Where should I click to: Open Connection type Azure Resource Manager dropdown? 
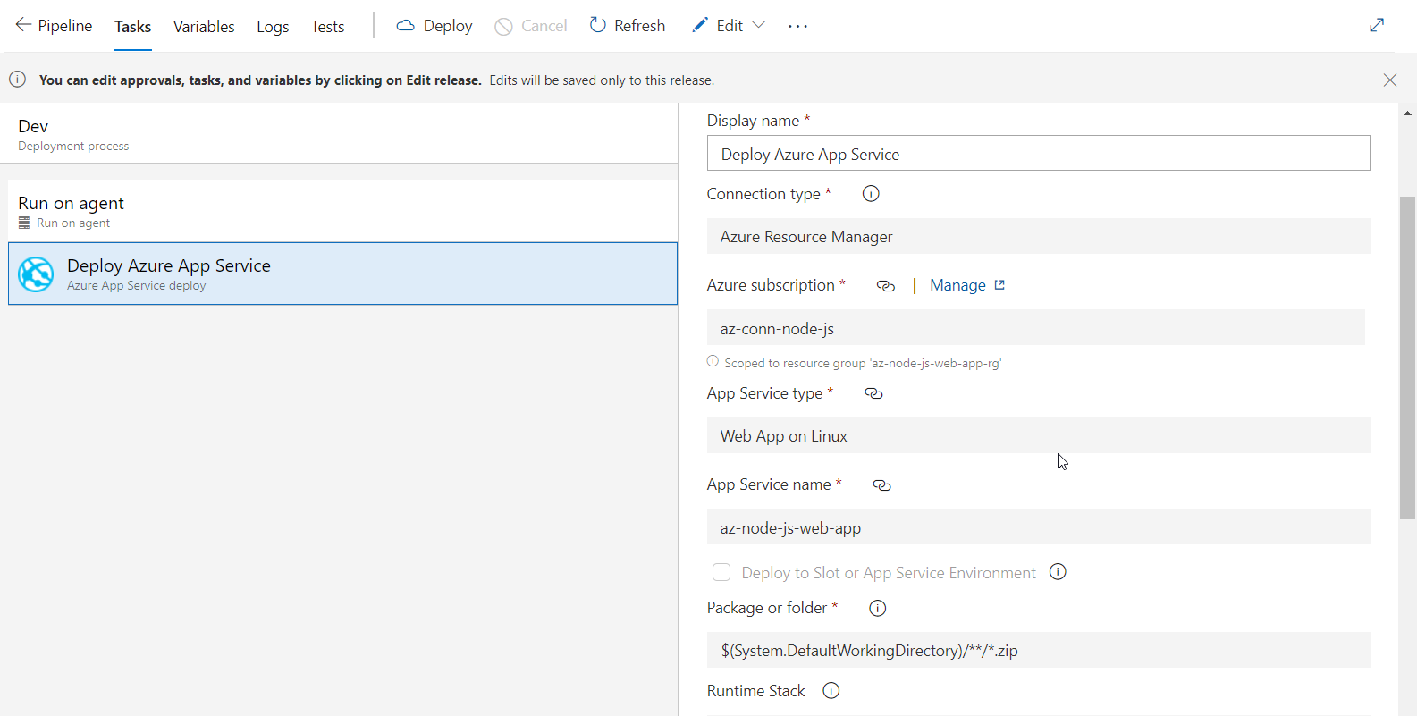tap(1038, 236)
